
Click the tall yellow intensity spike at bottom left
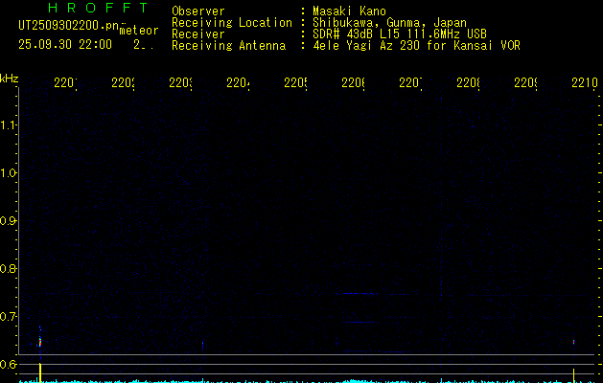40,372
